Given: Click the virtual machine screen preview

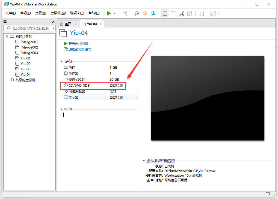Looking at the screenshot, I should click(x=208, y=98).
